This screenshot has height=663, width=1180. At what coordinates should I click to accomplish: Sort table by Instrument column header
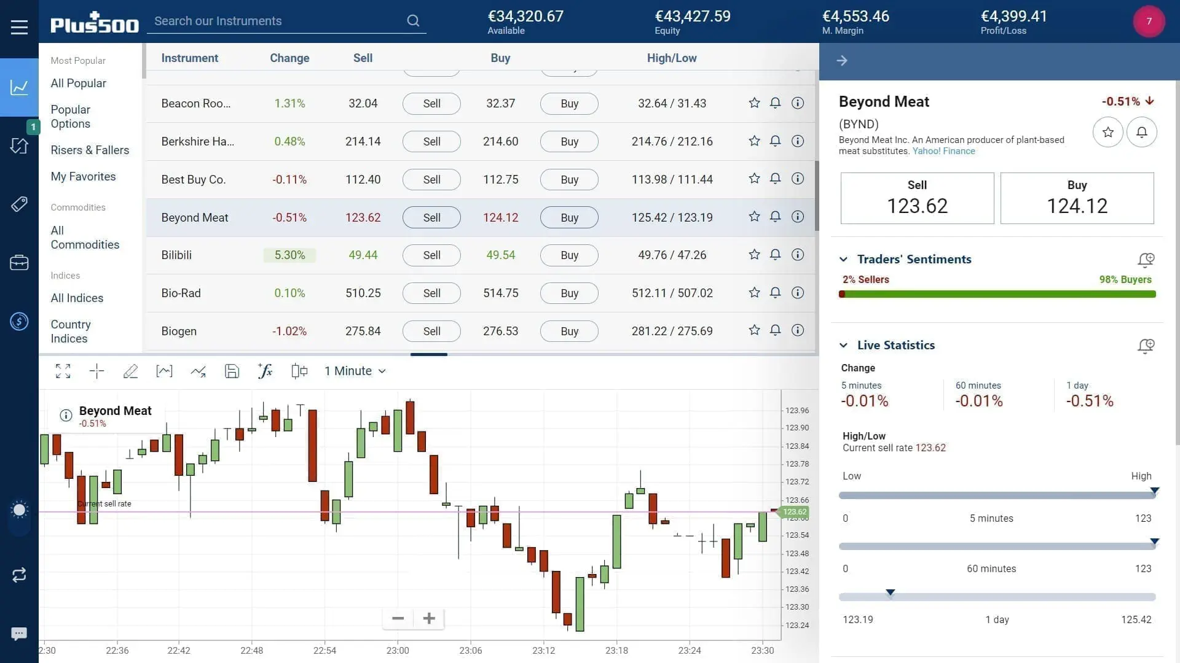click(189, 58)
